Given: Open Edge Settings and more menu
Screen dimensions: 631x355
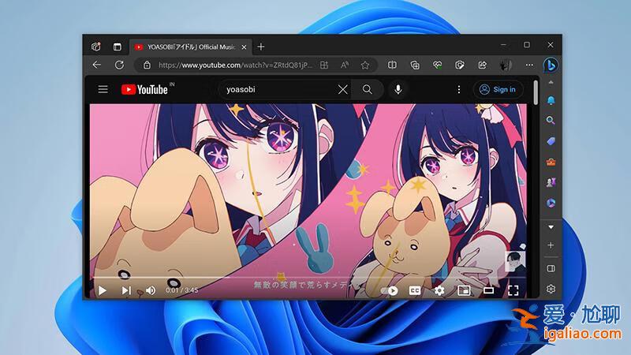Looking at the screenshot, I should coord(529,65).
